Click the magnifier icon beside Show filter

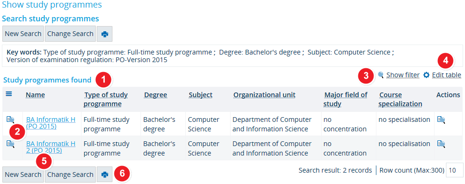click(381, 75)
